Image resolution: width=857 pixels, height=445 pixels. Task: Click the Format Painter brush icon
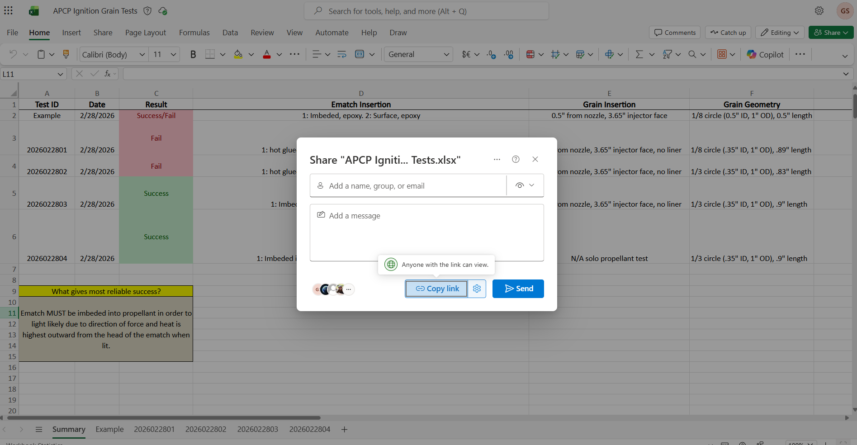pos(66,54)
